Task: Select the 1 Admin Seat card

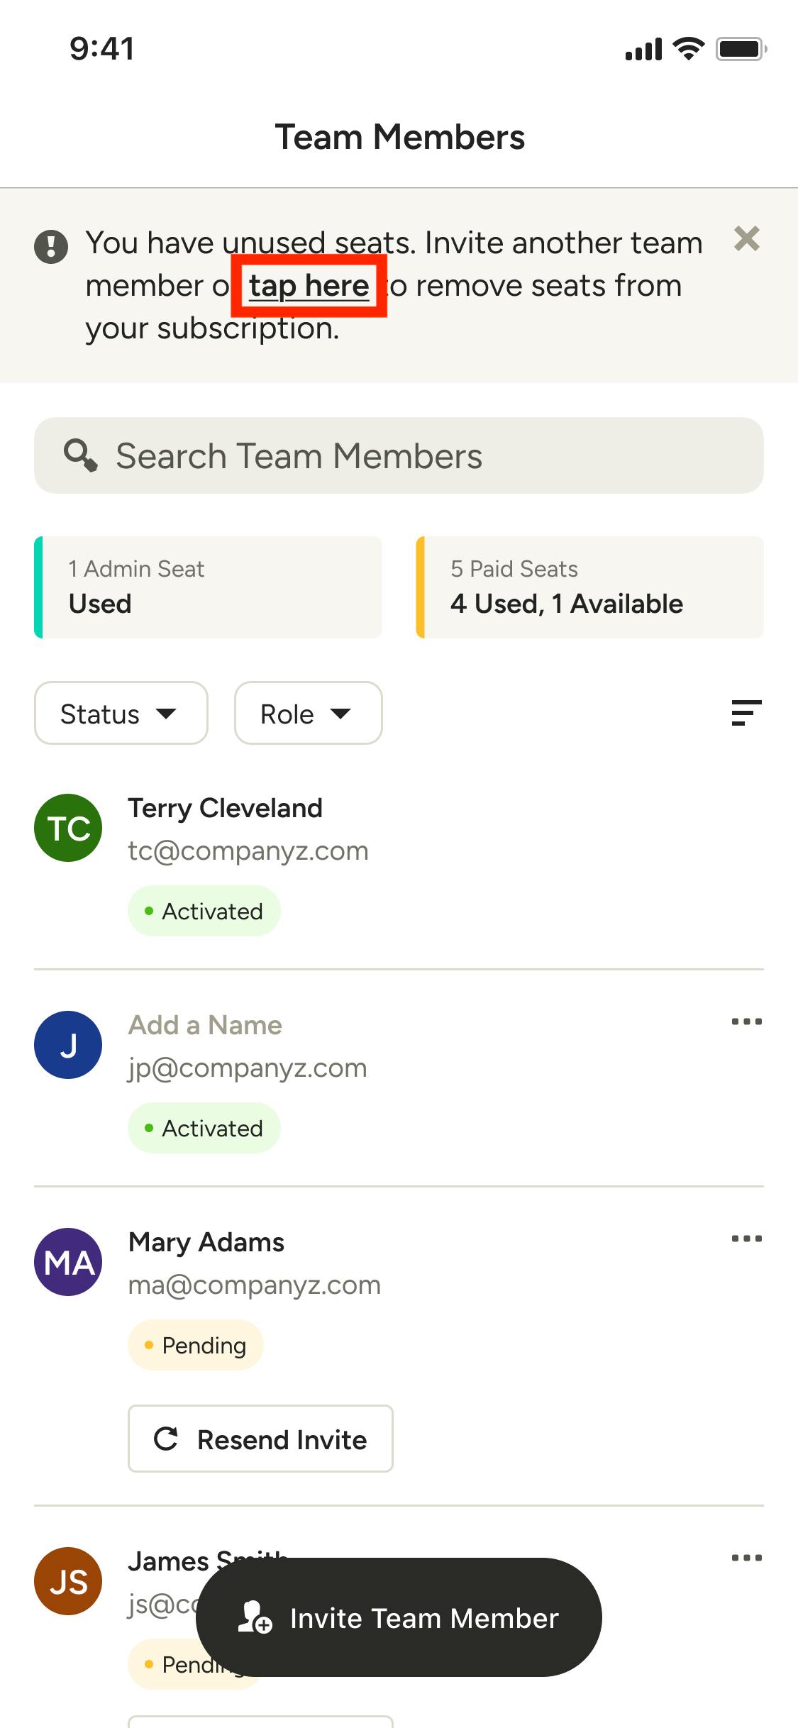Action: click(208, 587)
